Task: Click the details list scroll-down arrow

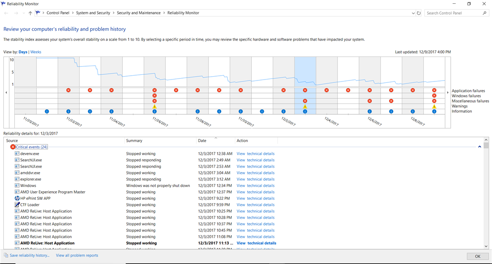Action: click(x=486, y=246)
